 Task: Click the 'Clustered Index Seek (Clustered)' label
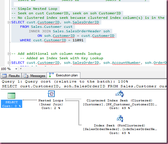pos(119,101)
